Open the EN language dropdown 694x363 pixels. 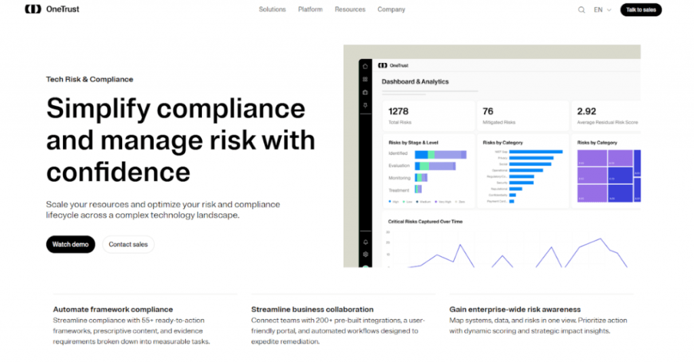[x=603, y=9]
